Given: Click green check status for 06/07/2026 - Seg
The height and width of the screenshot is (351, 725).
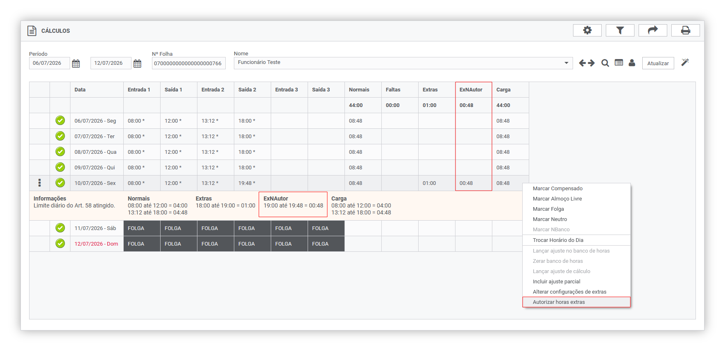Looking at the screenshot, I should [60, 121].
